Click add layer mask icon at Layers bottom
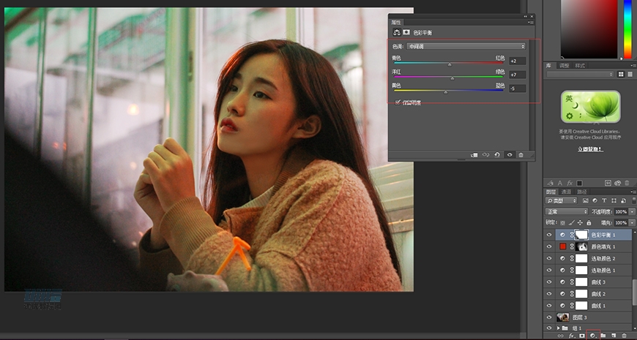Screen dimensions: 637x340 (582, 336)
